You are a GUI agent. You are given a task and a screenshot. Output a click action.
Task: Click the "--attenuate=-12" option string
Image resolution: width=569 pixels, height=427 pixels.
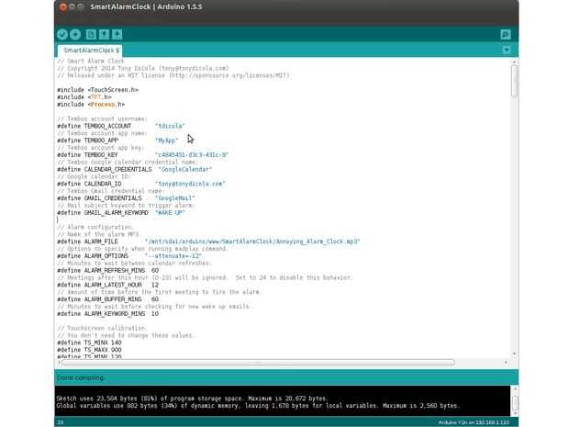click(173, 256)
